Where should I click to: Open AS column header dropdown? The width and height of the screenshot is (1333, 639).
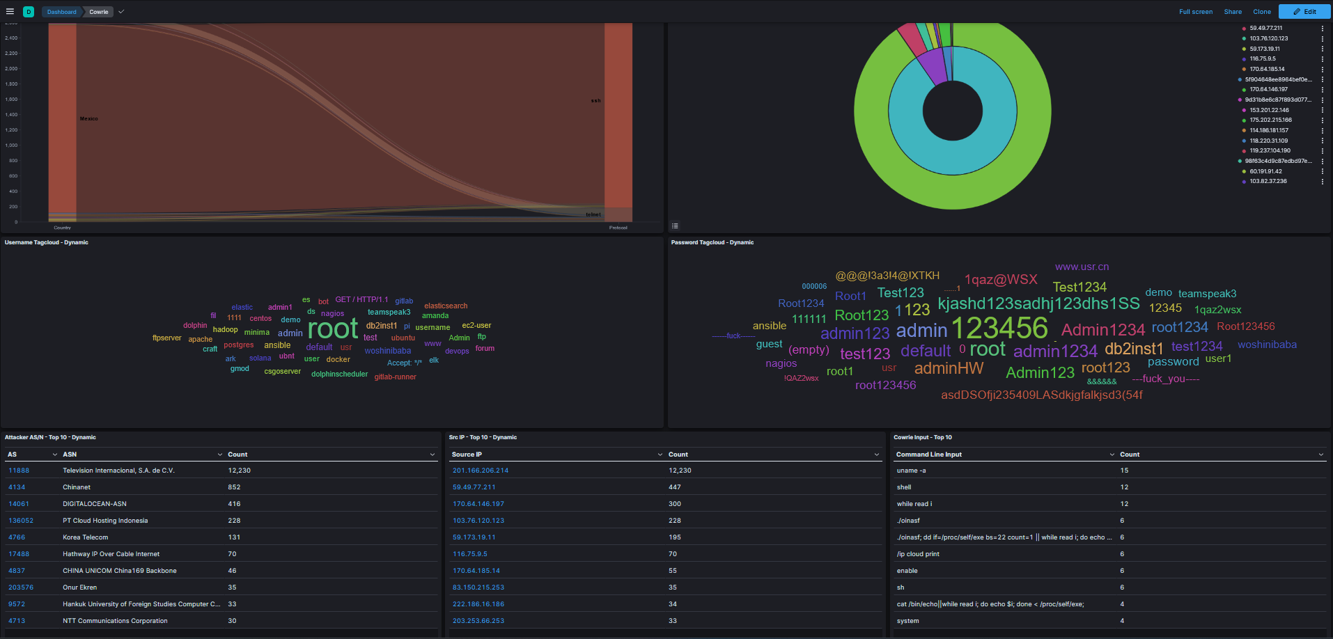[55, 455]
